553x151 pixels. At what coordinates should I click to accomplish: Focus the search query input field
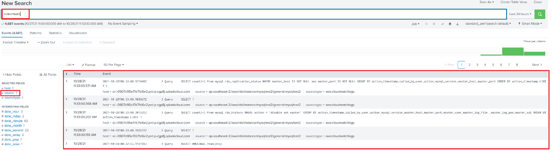click(x=254, y=14)
